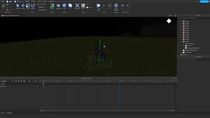Click the Resume test icon

point(104,6)
